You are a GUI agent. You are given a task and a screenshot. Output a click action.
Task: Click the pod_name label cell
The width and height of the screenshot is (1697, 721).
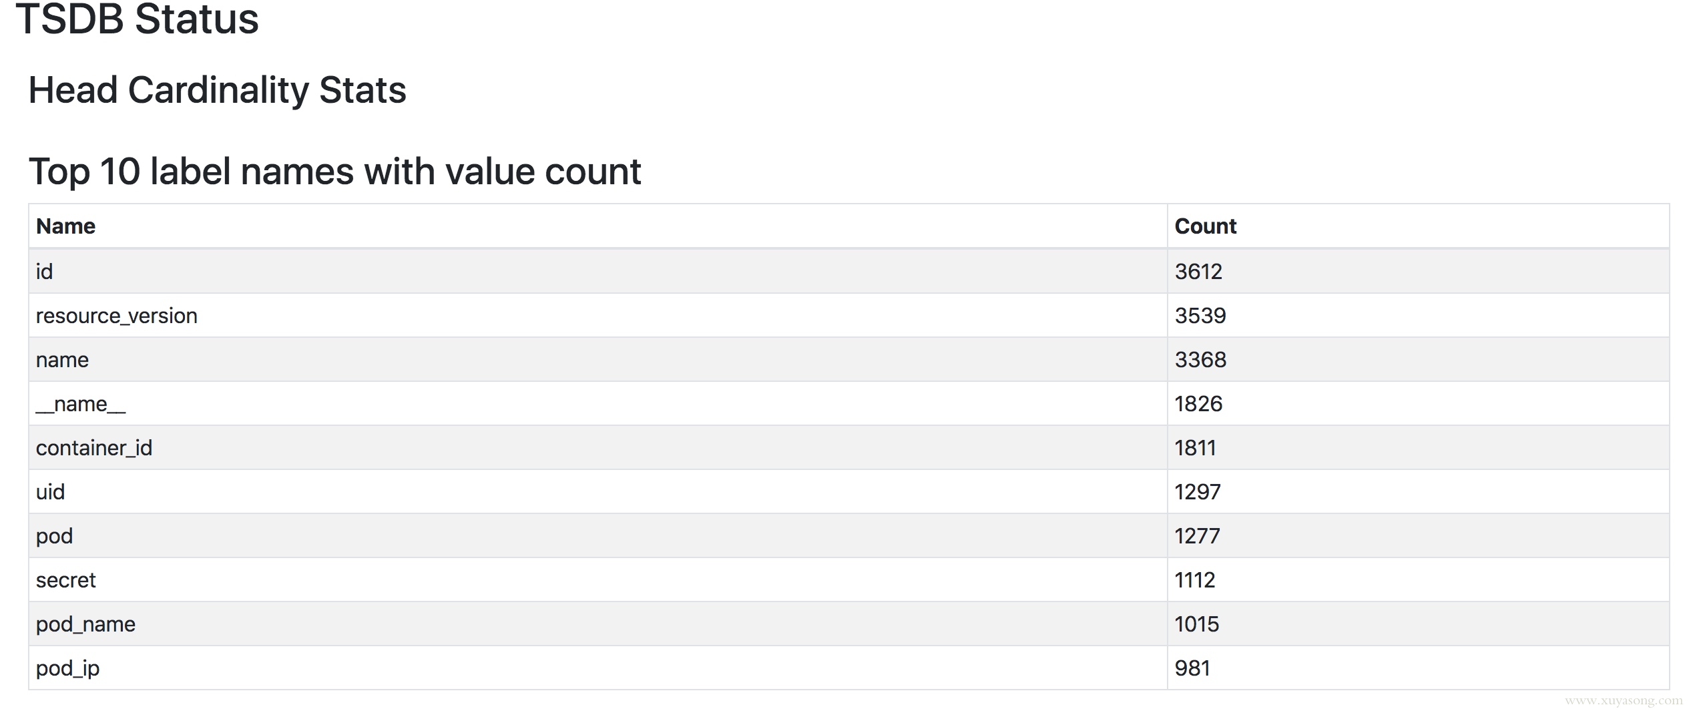85,624
